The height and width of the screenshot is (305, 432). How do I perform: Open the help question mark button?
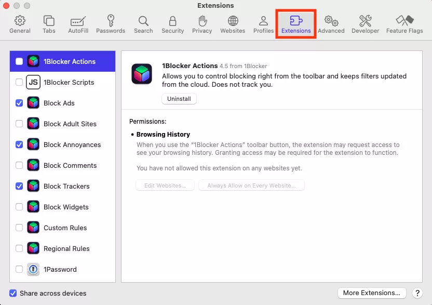[x=417, y=293]
